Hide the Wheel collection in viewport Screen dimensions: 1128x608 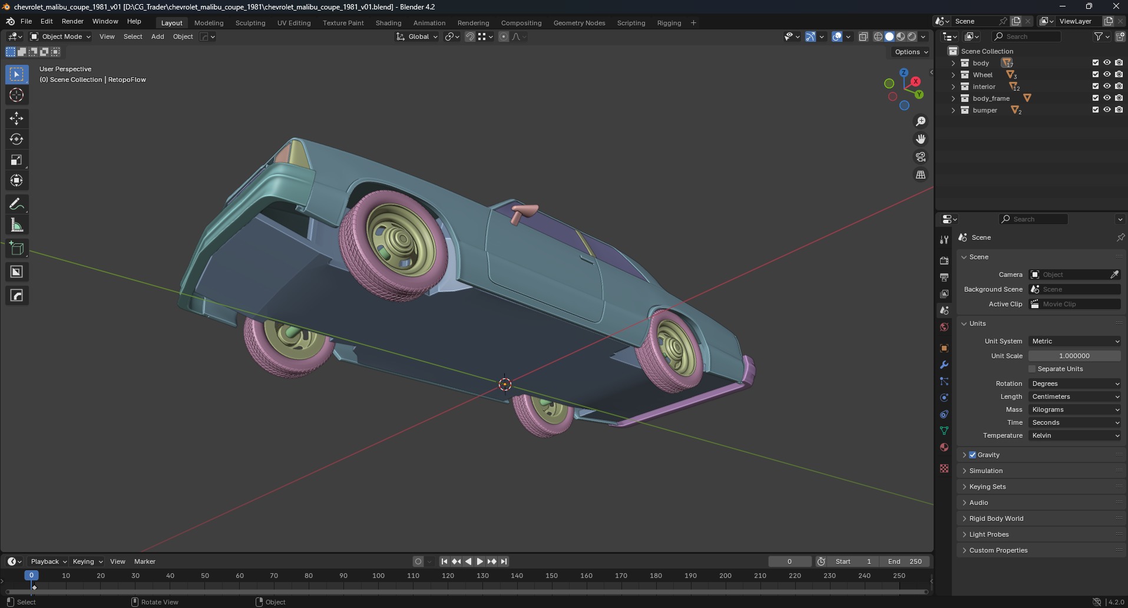coord(1107,75)
